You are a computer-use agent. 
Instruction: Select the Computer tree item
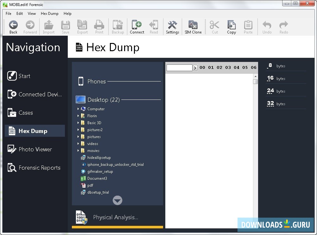point(93,109)
